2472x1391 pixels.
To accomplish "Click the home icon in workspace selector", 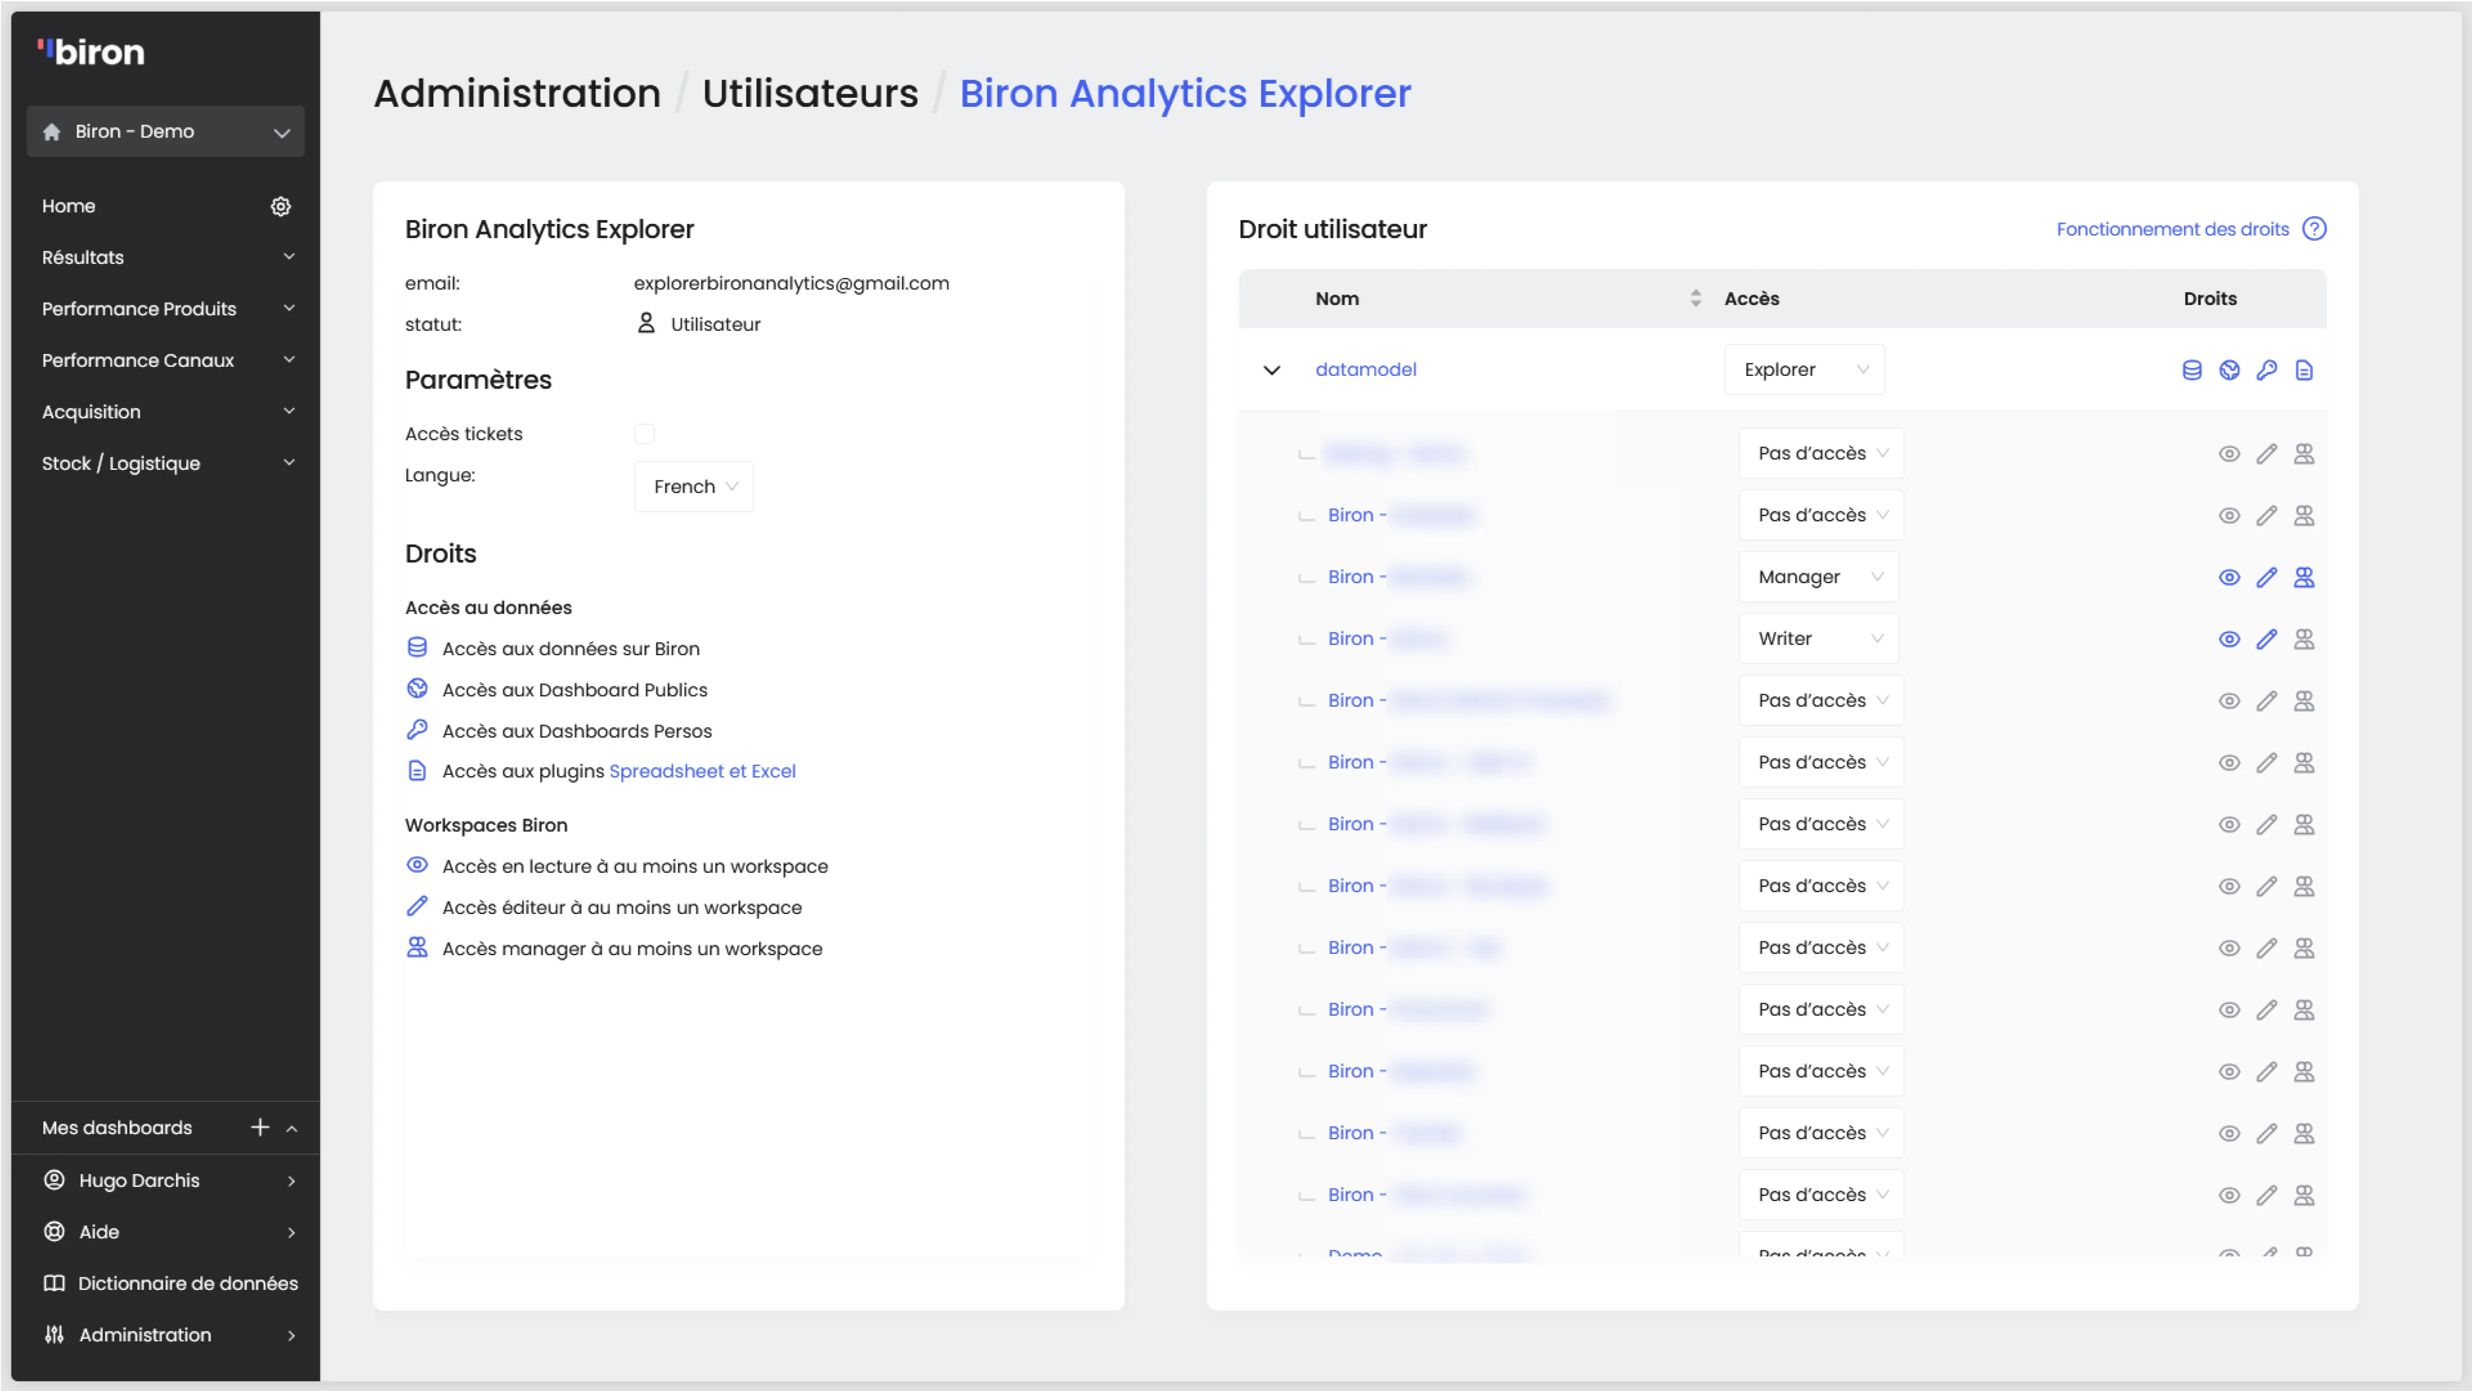I will coord(52,131).
